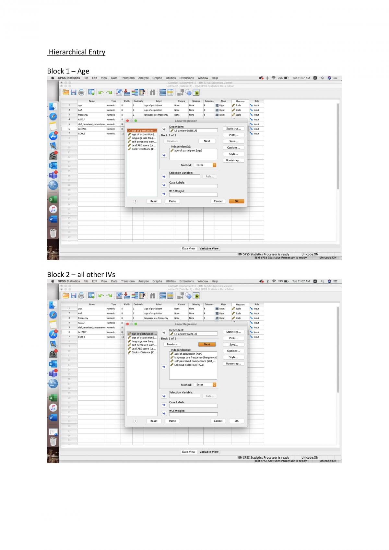
Task: Click the Wi-Fi icon in Block 2 screenshot menu bar
Action: 273,281
